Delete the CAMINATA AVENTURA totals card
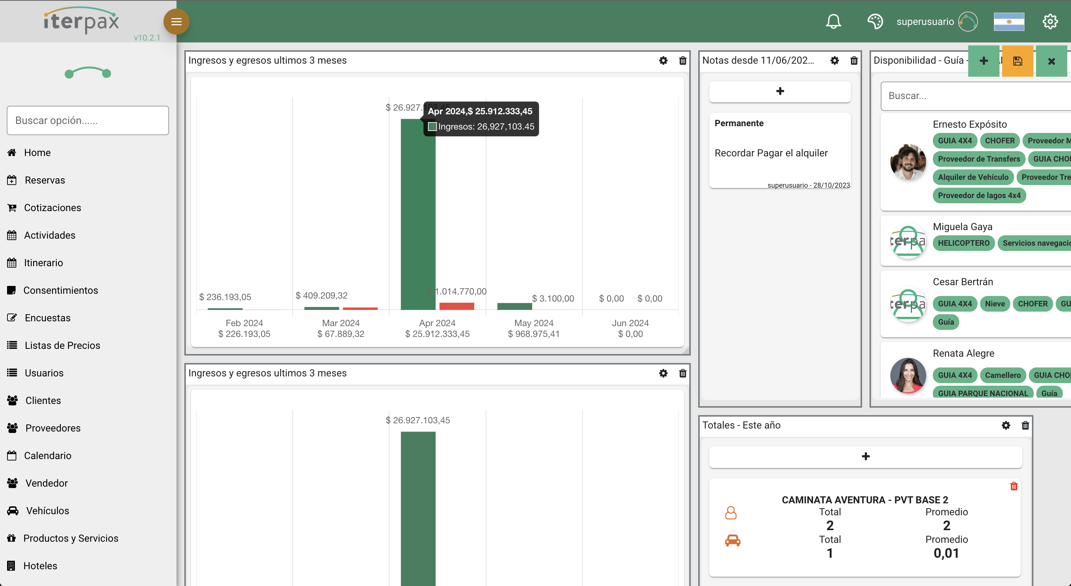Screen dimensions: 1071x586 1014,486
